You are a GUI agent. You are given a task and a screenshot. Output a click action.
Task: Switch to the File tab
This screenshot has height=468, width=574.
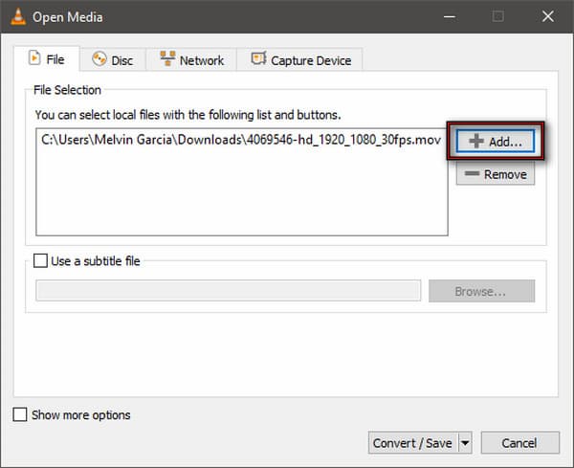coord(47,59)
